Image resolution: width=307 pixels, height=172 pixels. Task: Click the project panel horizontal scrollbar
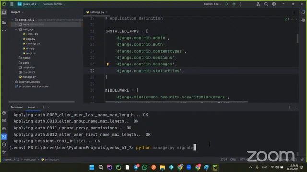[x=42, y=102]
